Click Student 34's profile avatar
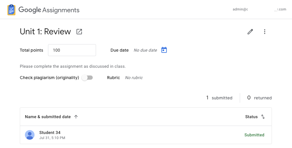The width and height of the screenshot is (292, 148). coord(30,135)
